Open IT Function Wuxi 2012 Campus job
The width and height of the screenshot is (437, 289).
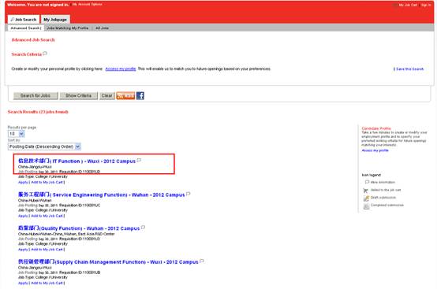click(77, 161)
